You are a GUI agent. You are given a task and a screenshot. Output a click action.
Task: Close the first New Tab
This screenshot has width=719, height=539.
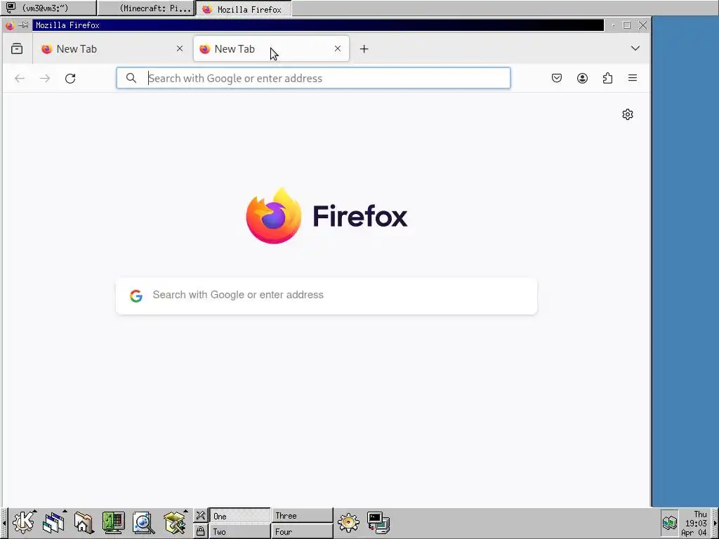point(180,48)
